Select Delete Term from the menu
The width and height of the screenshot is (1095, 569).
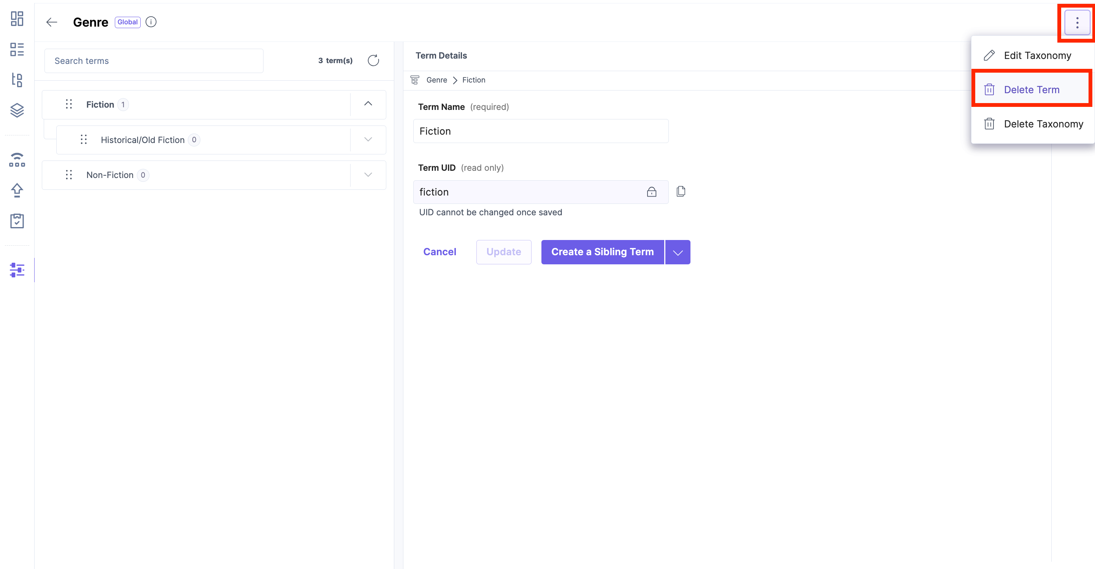[x=1033, y=89]
